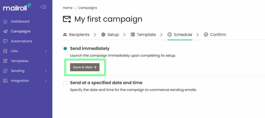Select Send at a specified date radio

pos(65,83)
